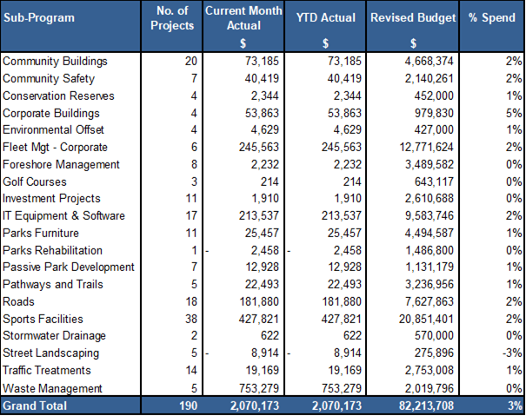Click the Fleet Mgt - Corporate label

click(55, 147)
